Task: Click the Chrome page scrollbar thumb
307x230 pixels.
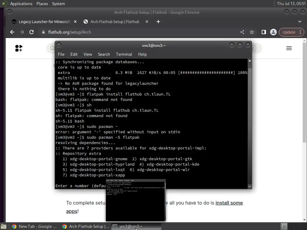Action: pyautogui.click(x=304, y=92)
